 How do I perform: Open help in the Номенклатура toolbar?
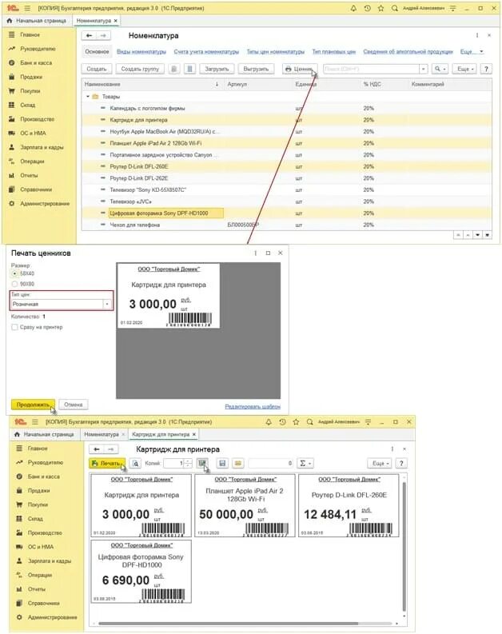tap(486, 69)
